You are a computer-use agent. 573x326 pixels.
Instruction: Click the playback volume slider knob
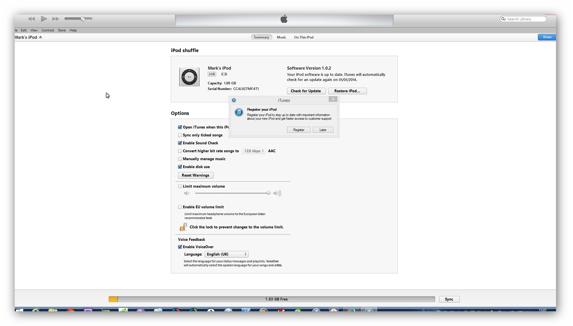click(x=83, y=19)
